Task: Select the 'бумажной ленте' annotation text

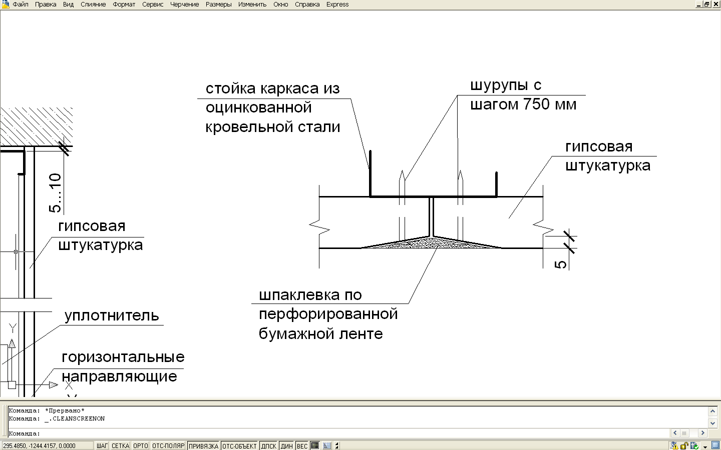Action: 320,333
